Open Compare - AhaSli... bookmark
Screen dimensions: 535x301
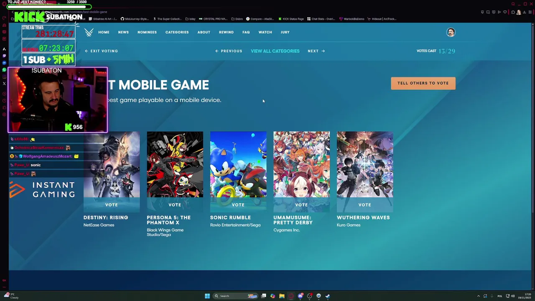[260, 19]
